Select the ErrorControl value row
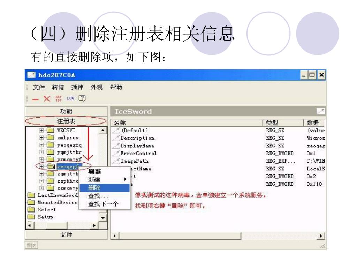357x268 pixels. pos(218,154)
